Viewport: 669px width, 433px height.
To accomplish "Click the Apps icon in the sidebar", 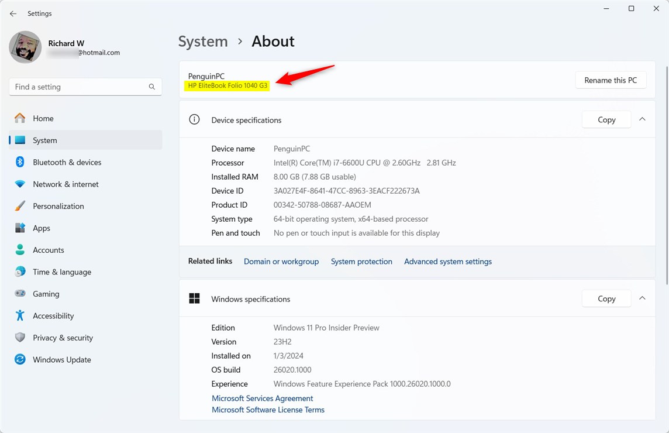I will [19, 228].
